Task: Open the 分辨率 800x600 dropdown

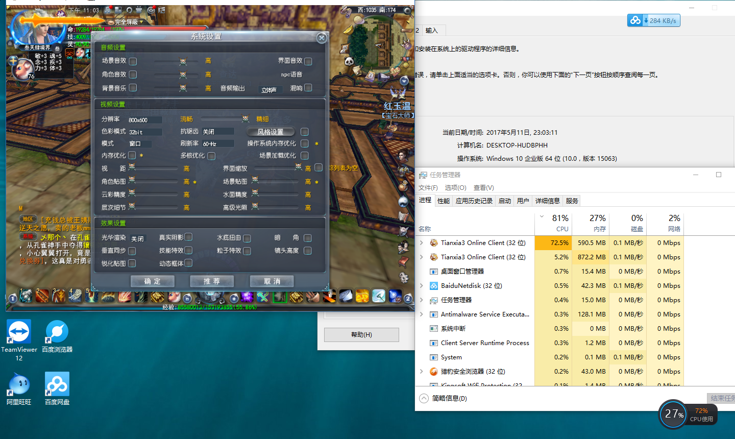Action: coord(145,120)
